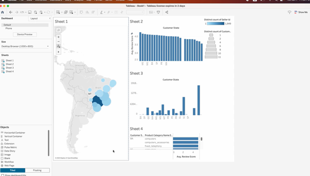Click the Seller Id color legend gradient
Viewport: 310px width, 176px height.
(x=215, y=24)
